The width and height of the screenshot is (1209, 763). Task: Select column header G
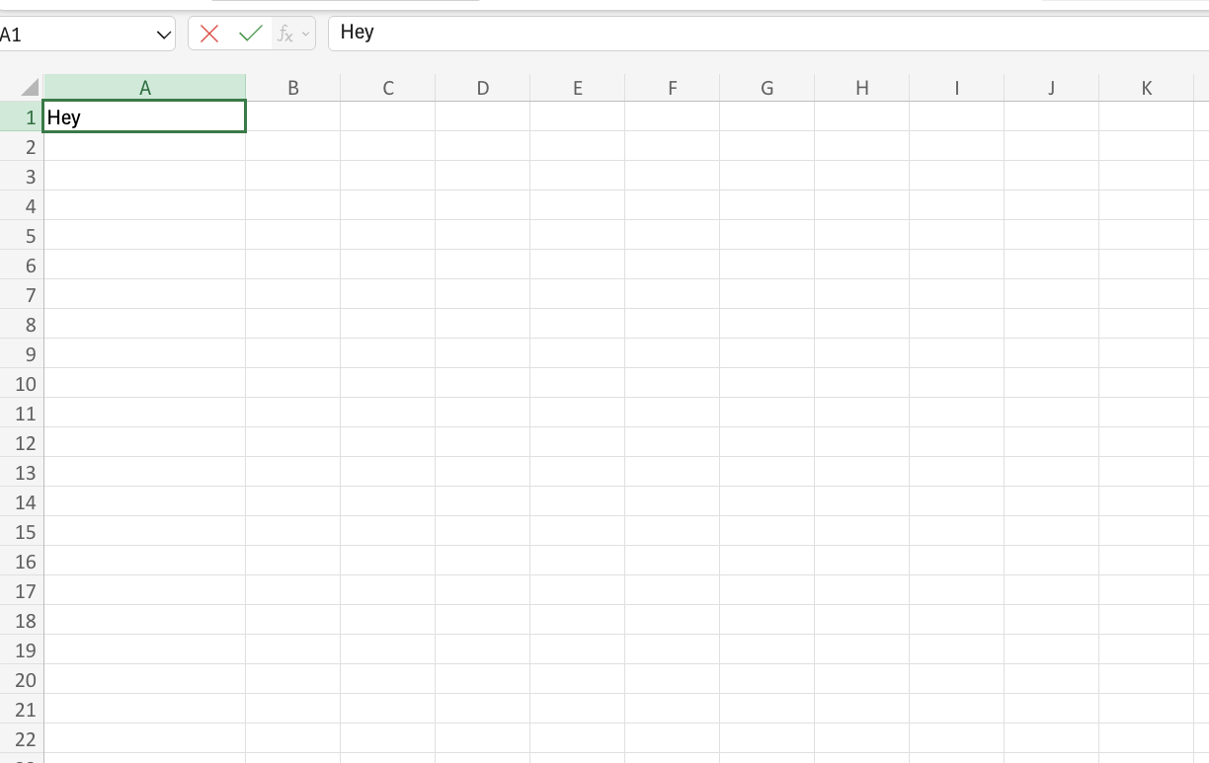tap(766, 87)
